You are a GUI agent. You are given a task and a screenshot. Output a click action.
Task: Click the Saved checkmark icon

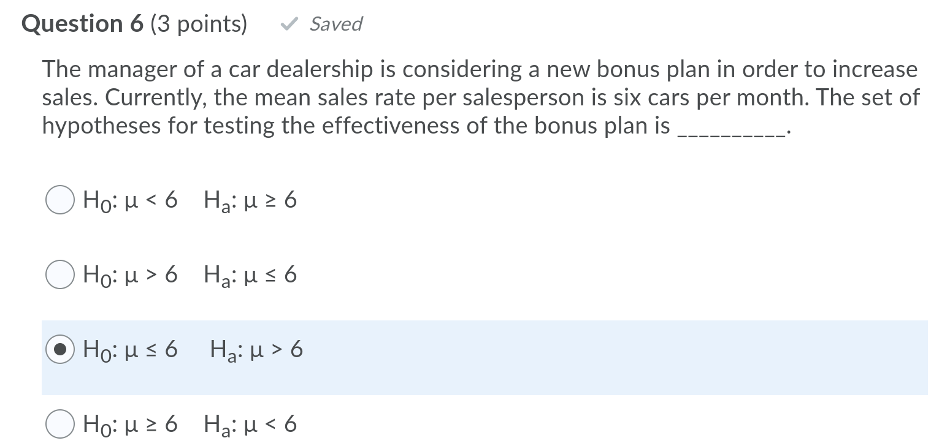(289, 23)
